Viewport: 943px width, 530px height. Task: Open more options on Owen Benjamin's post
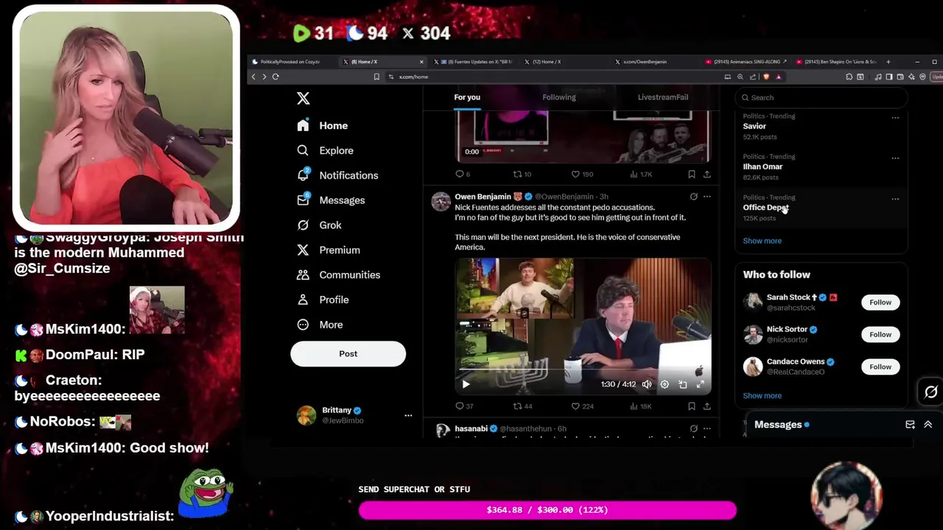click(x=707, y=197)
